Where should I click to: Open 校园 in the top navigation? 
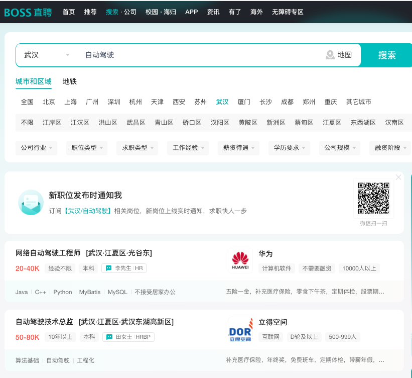point(152,12)
